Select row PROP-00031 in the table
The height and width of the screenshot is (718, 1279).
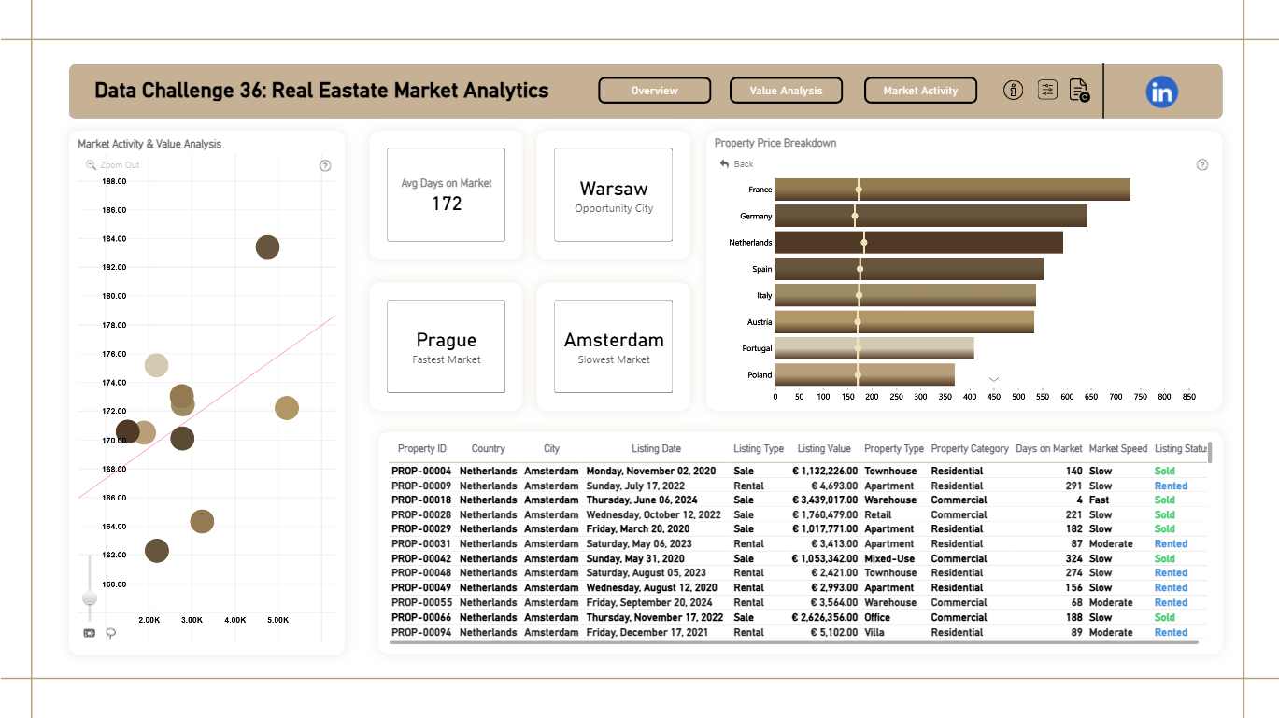(799, 543)
